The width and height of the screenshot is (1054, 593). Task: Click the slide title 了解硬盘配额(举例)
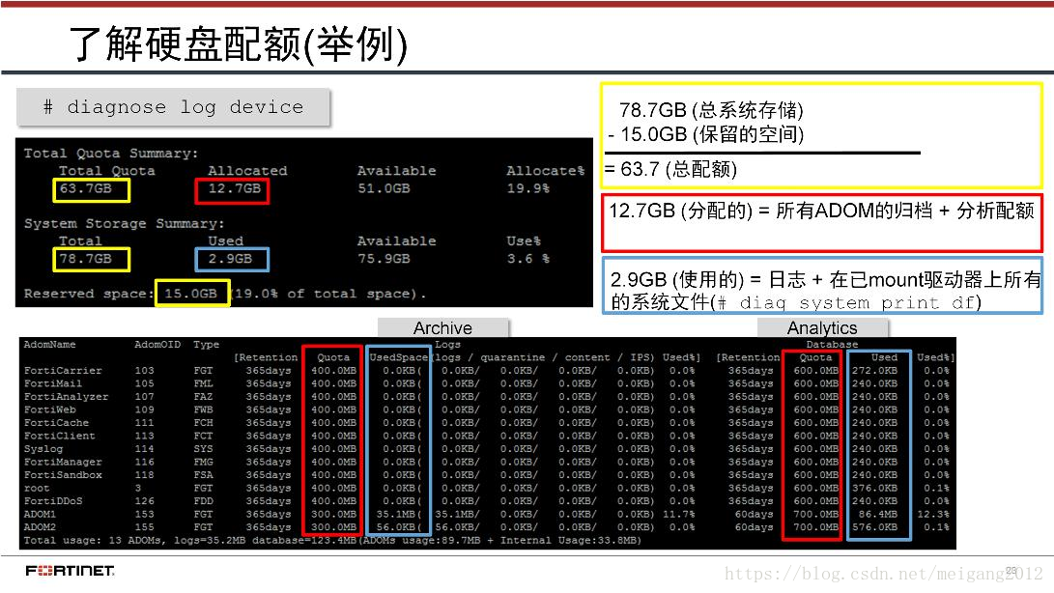238,44
